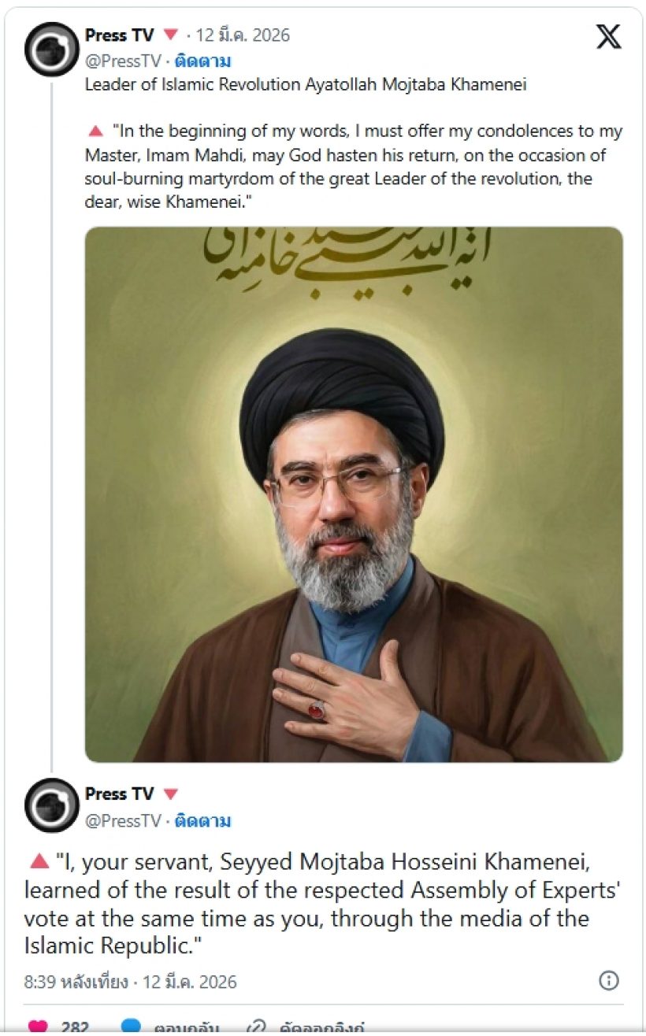Open the top Press TV display name
Image resolution: width=646 pixels, height=1036 pixels.
click(x=120, y=35)
